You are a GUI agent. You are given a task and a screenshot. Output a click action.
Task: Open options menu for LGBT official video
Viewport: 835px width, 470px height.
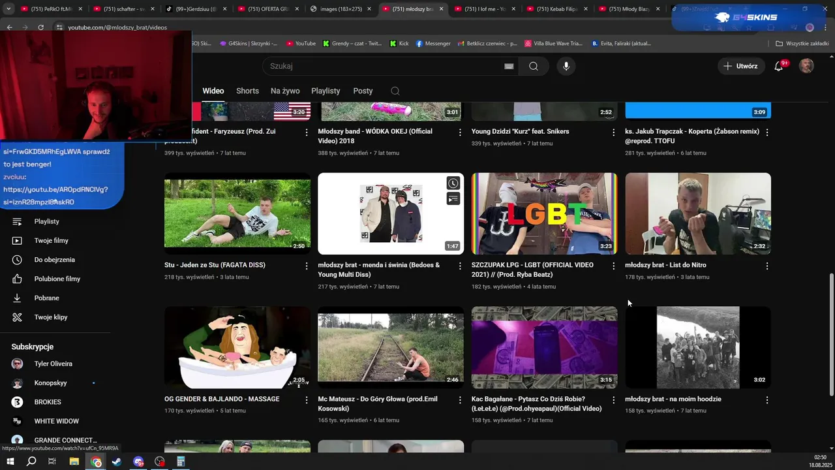pyautogui.click(x=613, y=266)
